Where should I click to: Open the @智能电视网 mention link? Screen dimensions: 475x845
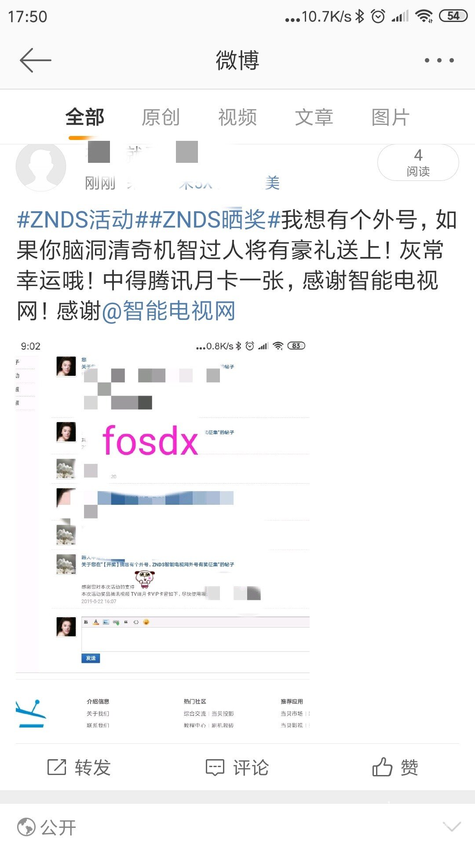tap(169, 311)
